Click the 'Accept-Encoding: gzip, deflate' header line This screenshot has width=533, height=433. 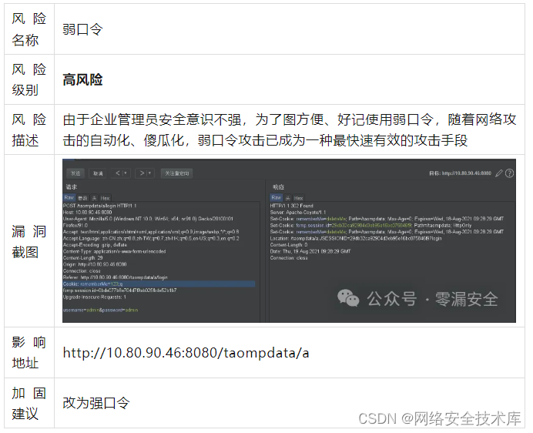point(96,245)
